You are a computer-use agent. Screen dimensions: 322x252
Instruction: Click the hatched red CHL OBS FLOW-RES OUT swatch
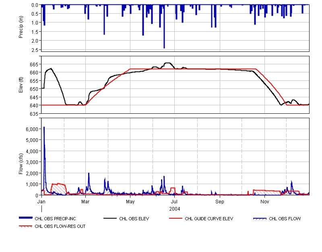[25, 226]
